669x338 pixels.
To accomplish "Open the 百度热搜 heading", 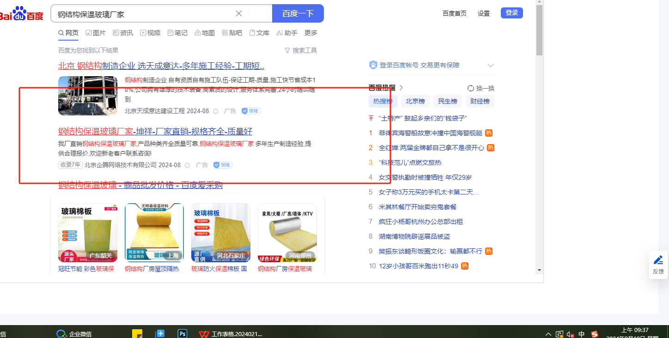I will click(382, 88).
